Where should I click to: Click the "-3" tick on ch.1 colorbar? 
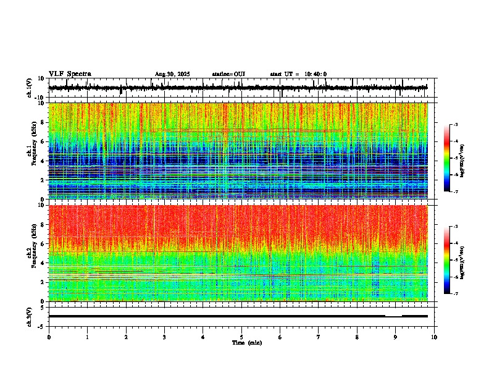point(455,125)
